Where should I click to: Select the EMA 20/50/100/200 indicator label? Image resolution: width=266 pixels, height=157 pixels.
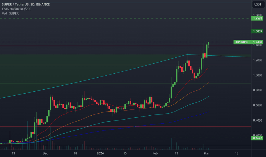point(17,9)
